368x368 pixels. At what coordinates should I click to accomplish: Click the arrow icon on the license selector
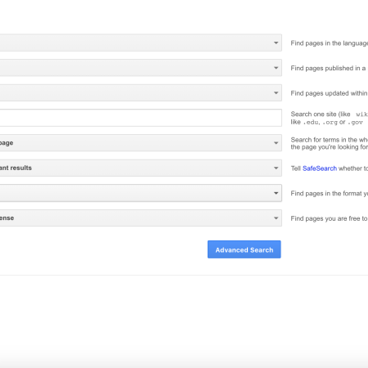tap(276, 218)
